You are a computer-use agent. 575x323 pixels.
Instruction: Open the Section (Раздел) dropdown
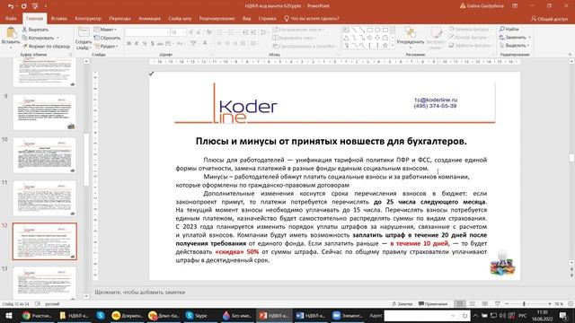click(x=106, y=46)
